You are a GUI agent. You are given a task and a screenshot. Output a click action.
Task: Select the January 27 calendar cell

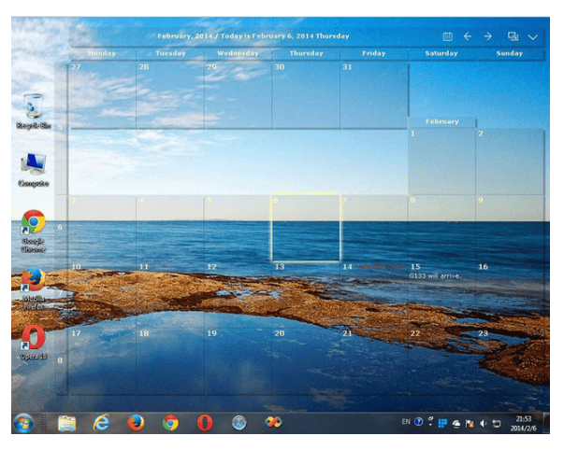102,95
